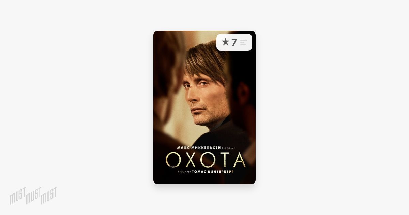This screenshot has height=215, width=409.
Task: Open the ОХОТА movie poster card
Action: tap(204, 107)
